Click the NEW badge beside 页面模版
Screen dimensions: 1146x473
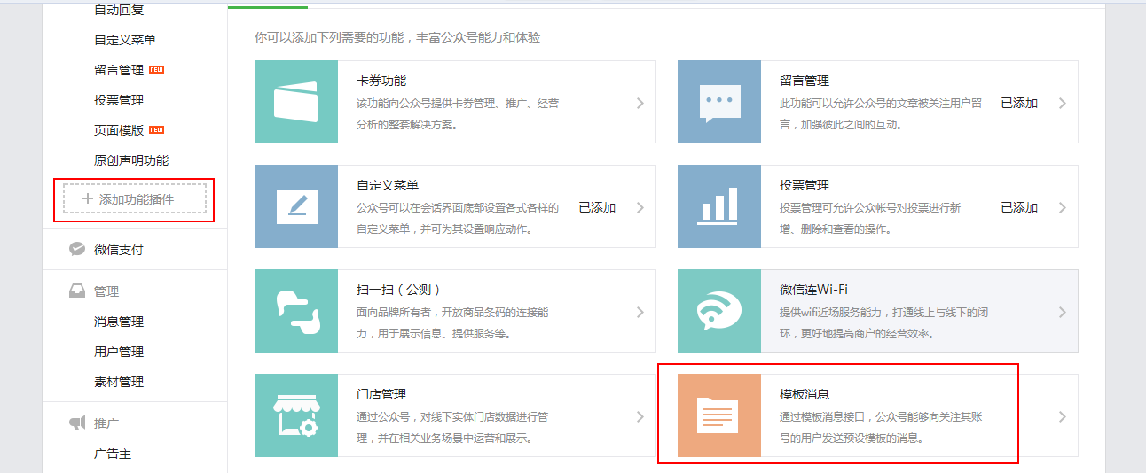(156, 130)
